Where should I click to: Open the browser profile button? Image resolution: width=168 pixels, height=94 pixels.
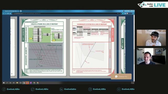(129, 14)
